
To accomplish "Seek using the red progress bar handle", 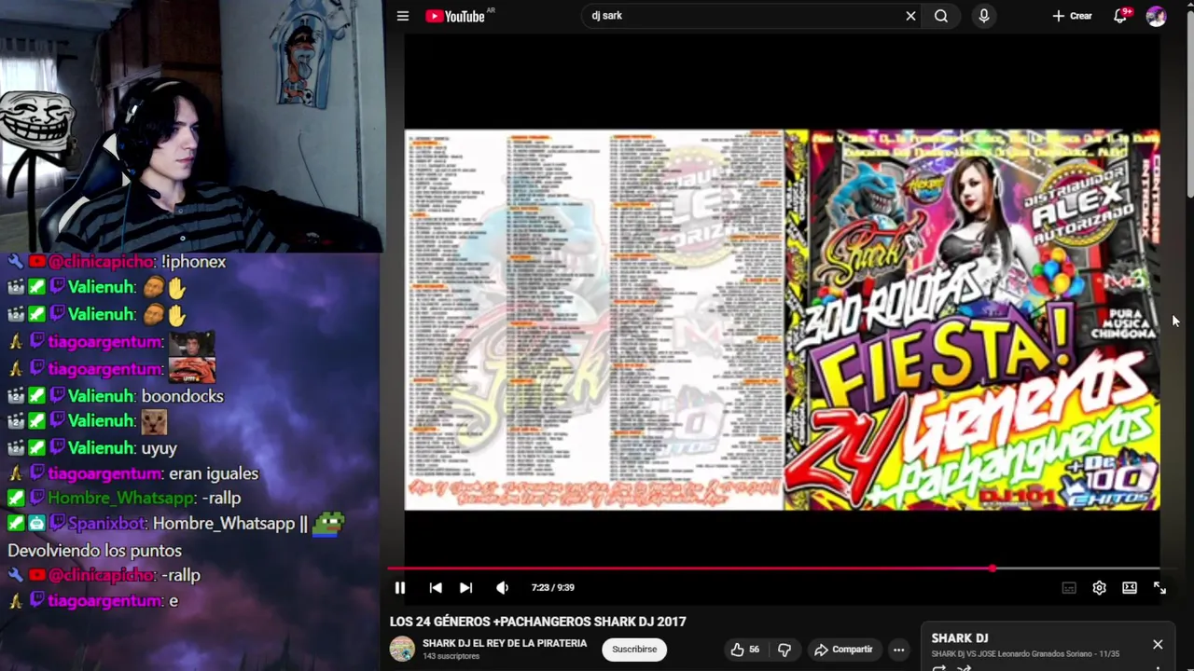I will (x=993, y=568).
